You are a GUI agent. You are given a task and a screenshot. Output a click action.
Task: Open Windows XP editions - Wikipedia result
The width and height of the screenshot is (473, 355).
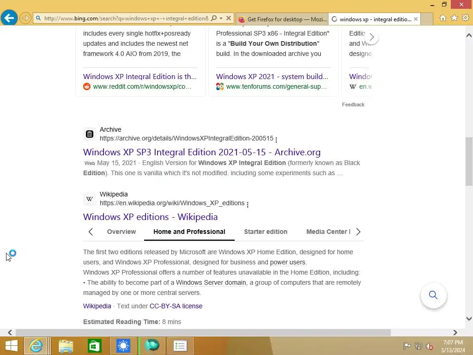[150, 217]
